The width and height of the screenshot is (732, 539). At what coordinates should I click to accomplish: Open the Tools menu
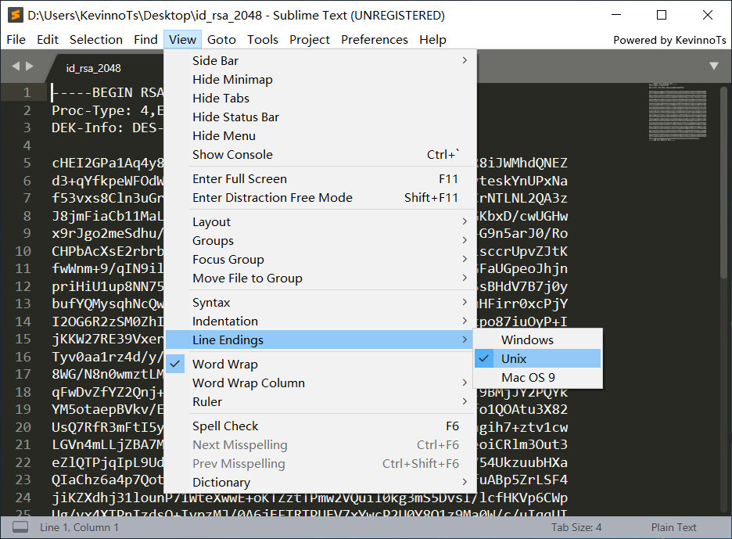(x=263, y=40)
